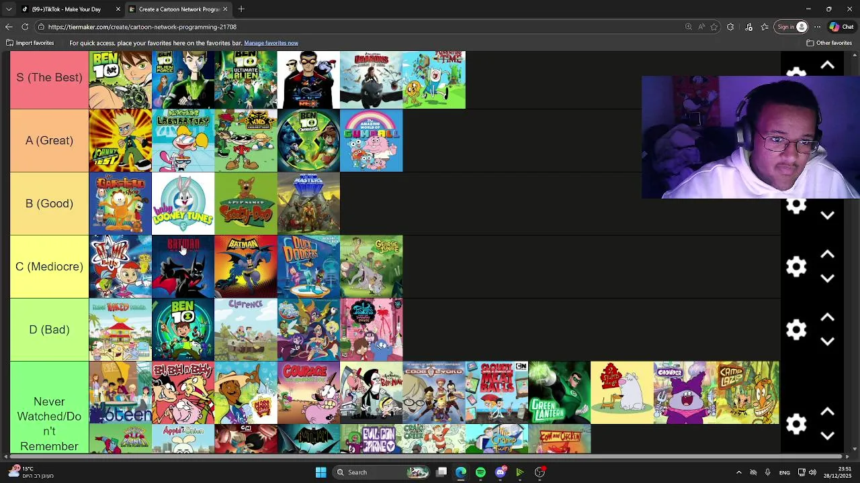The height and width of the screenshot is (483, 860).
Task: Open Copilot Chat button
Action: [x=841, y=27]
